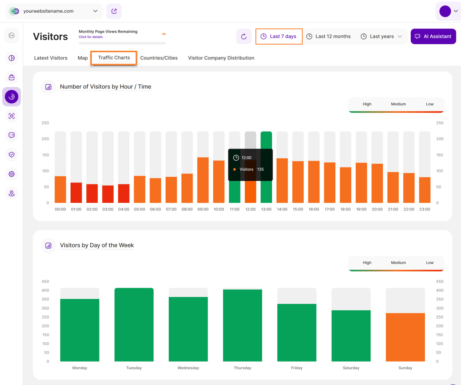The height and width of the screenshot is (385, 461).
Task: Click the 'Click for details' link
Action: coord(91,37)
